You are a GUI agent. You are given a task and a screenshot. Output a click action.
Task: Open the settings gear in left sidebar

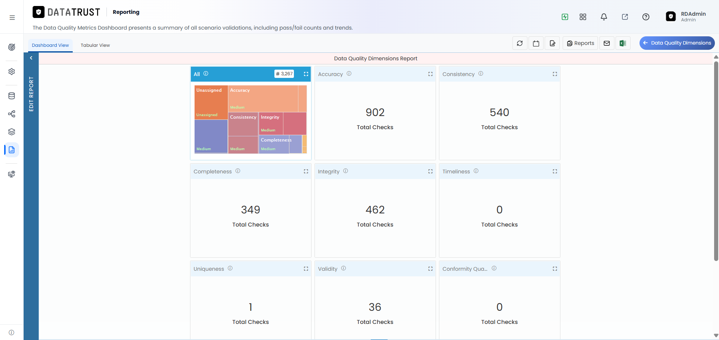pos(12,72)
